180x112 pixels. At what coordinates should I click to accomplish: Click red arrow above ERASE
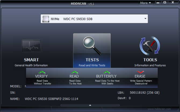coord(140,72)
